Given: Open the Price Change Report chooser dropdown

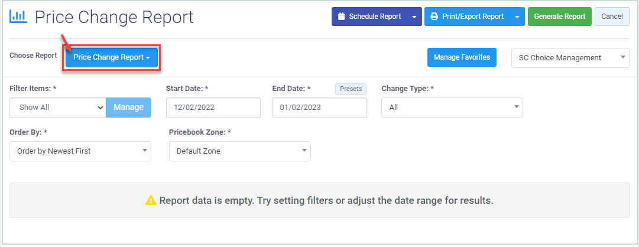Looking at the screenshot, I should 112,57.
